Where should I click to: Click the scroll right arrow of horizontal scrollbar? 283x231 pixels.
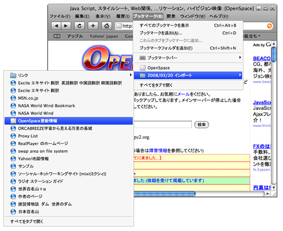[268, 194]
